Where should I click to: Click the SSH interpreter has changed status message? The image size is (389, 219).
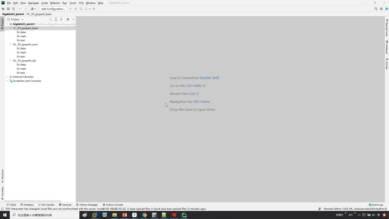[x=105, y=209]
